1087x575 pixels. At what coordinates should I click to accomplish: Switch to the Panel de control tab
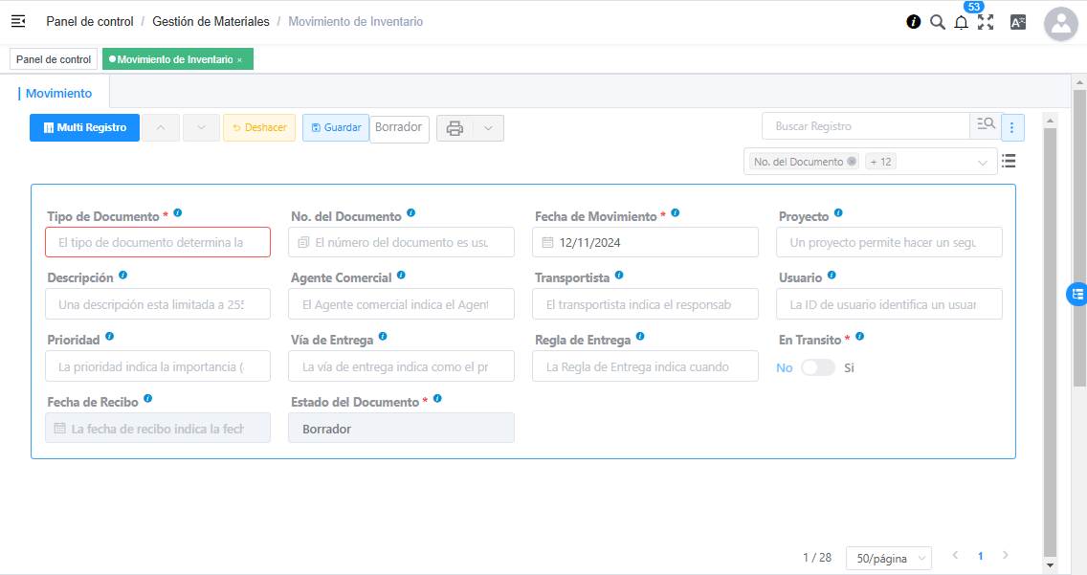pos(54,59)
